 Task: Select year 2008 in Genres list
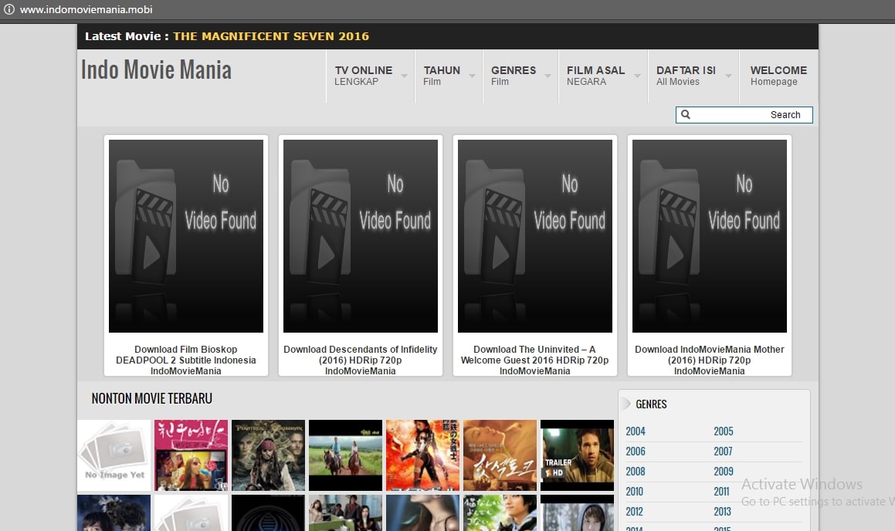636,471
